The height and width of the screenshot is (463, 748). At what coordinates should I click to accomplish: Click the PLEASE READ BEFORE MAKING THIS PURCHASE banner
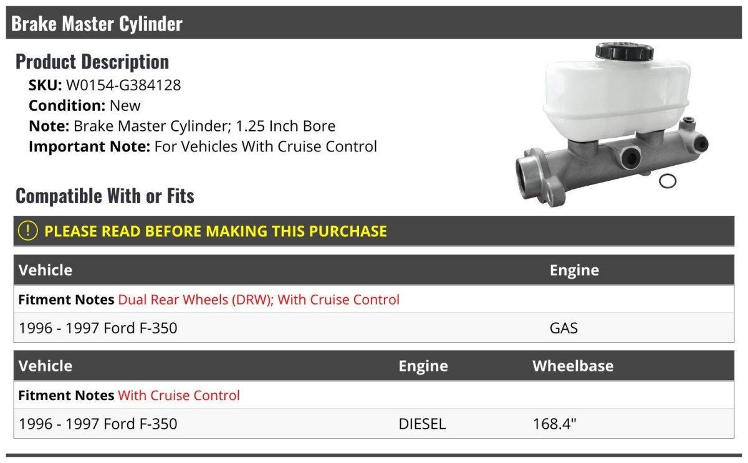[374, 231]
